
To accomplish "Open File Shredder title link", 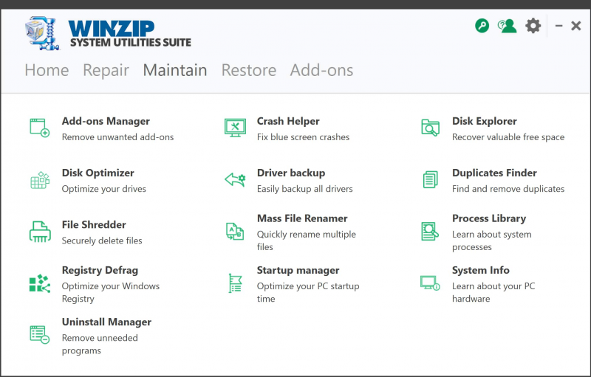I will (x=94, y=224).
